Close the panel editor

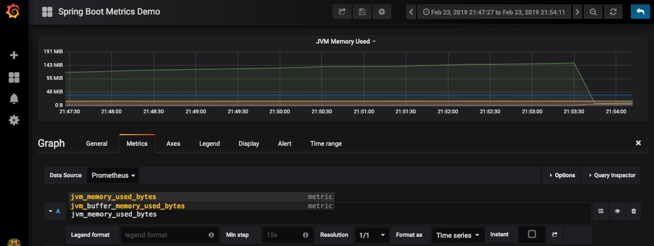(x=638, y=143)
